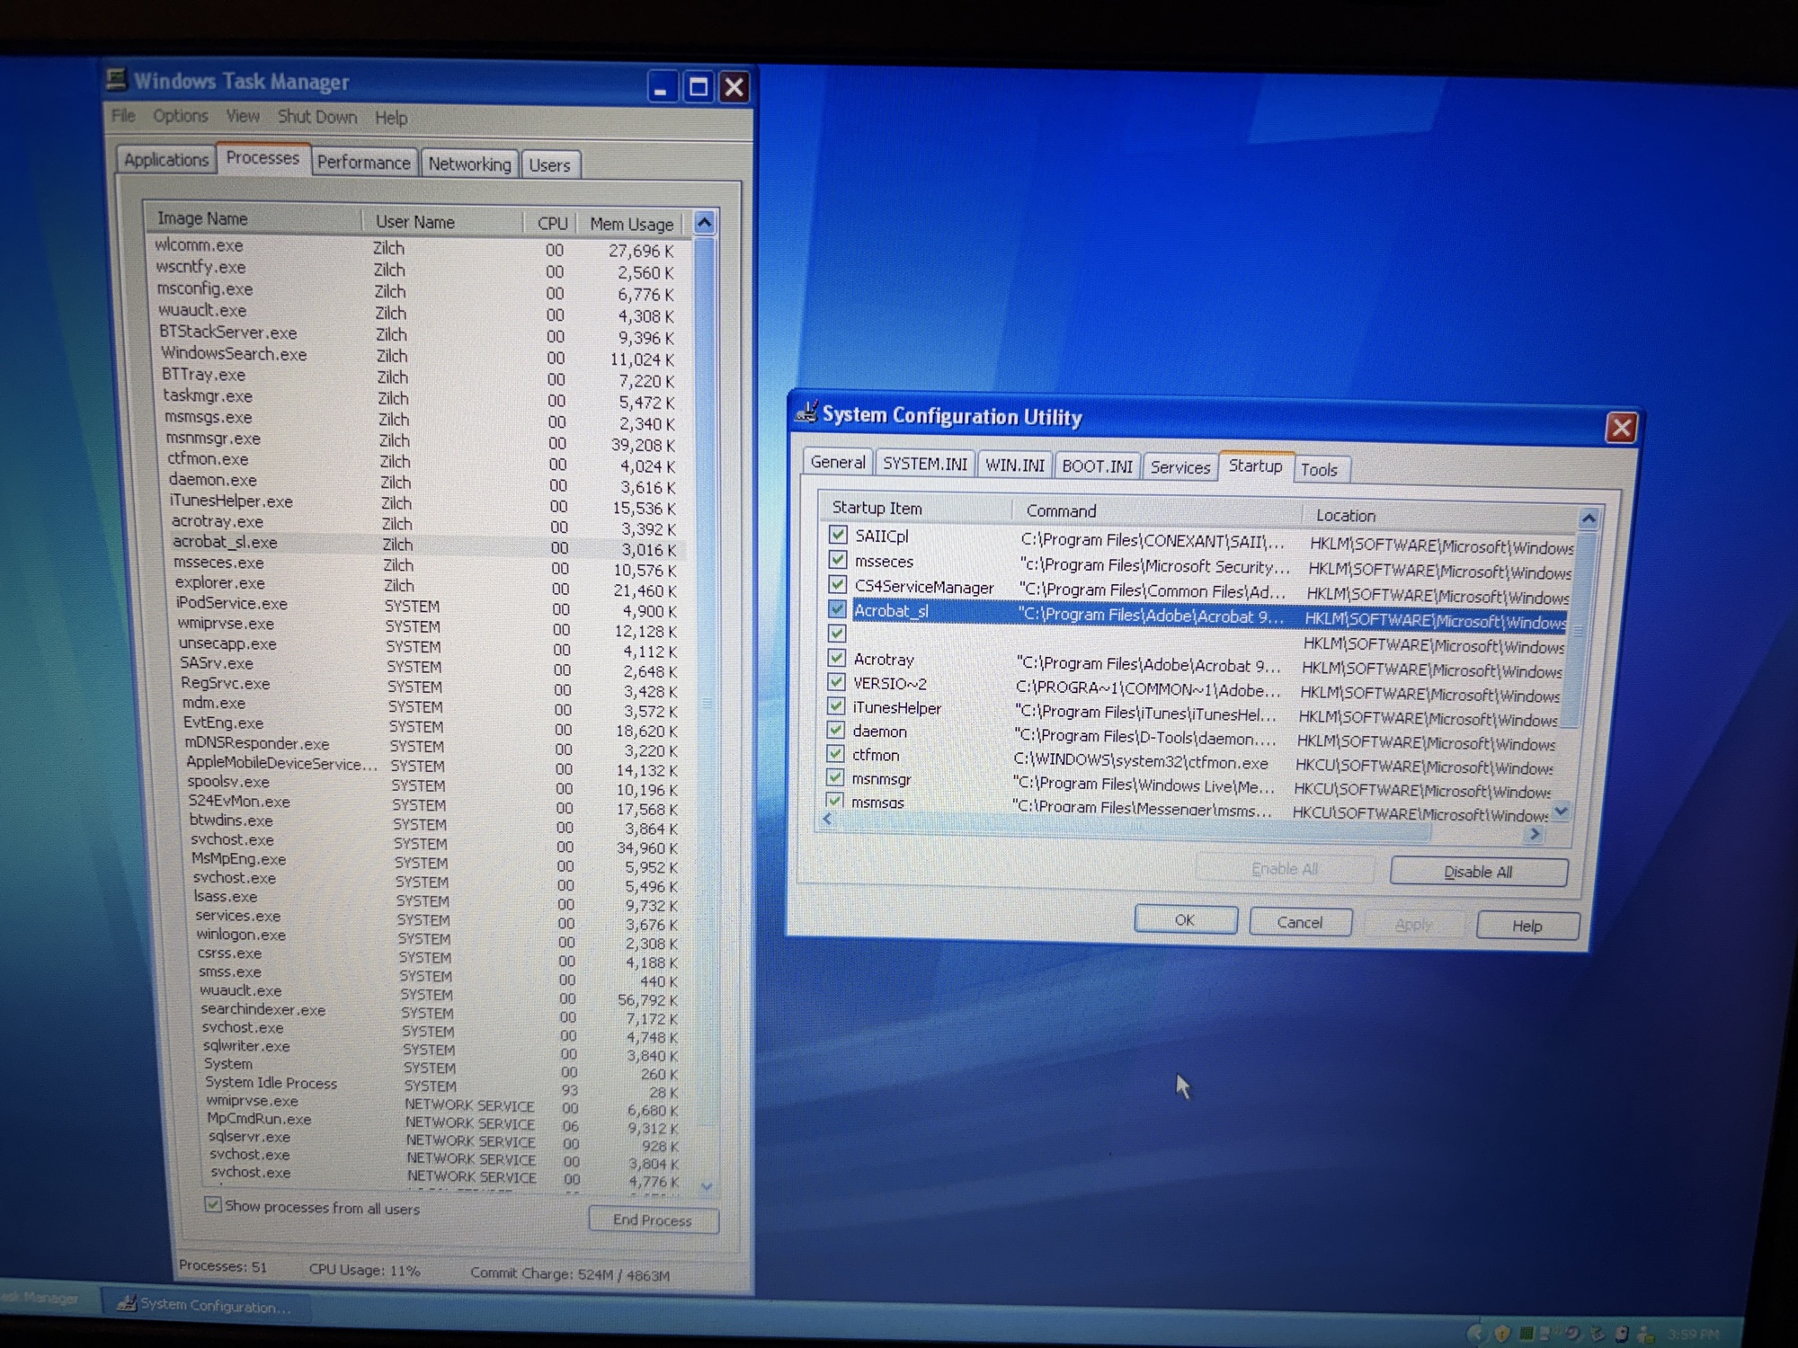Open the Shut Down menu

316,117
